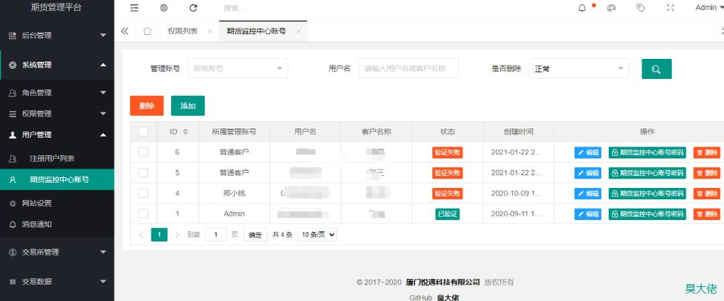Open 厦门悦遇科技有限公司 footer link
The image size is (724, 301).
coord(443,282)
